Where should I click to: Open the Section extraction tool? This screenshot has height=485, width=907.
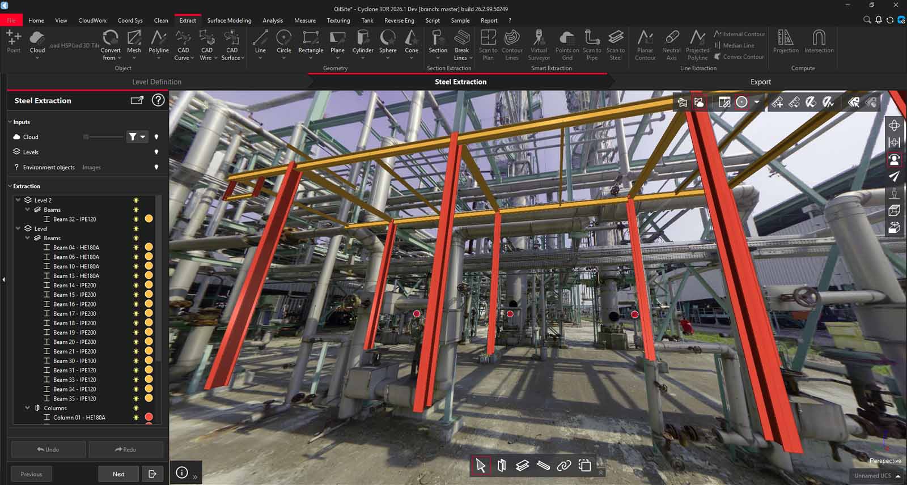pos(438,44)
